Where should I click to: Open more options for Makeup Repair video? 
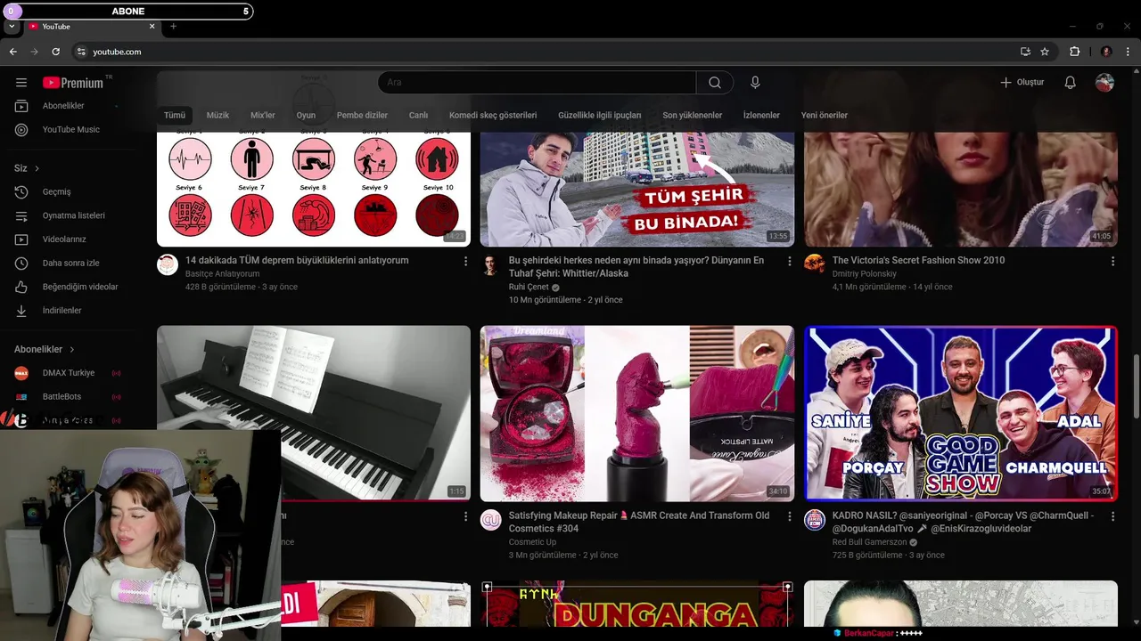coord(789,516)
